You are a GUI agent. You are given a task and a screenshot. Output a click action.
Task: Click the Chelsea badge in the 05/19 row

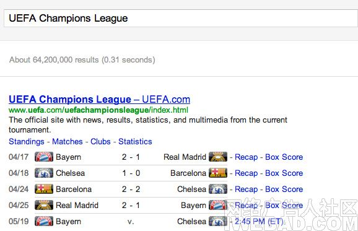[x=218, y=221]
